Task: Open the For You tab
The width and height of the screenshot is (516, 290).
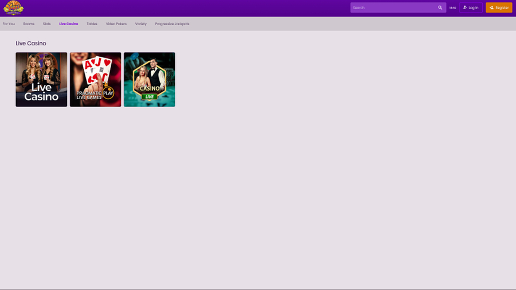Action: coord(9,24)
